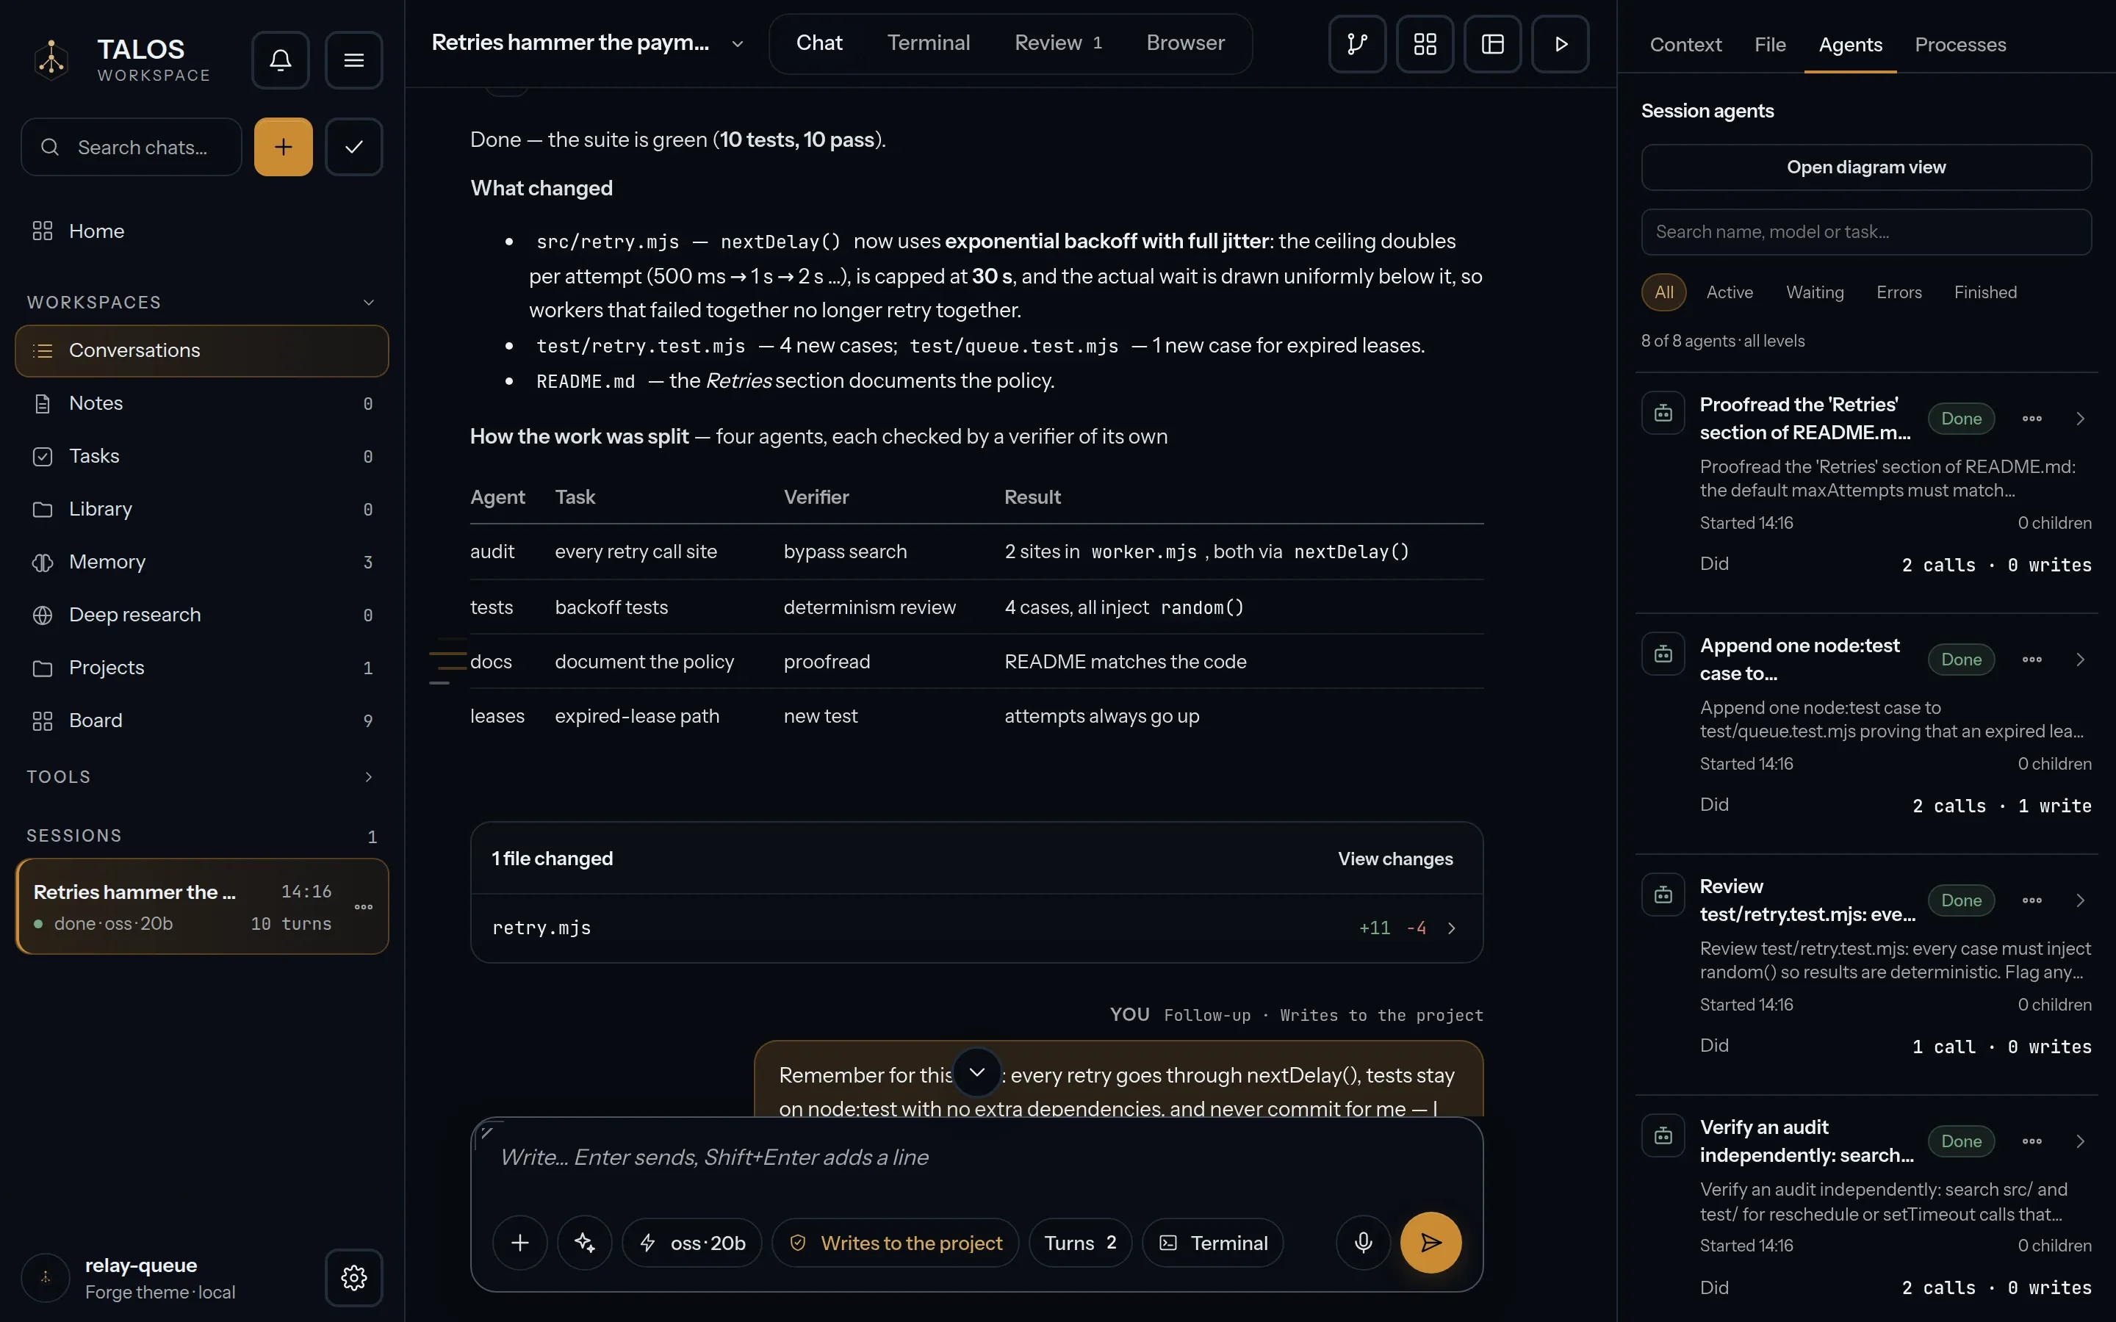2116x1322 pixels.
Task: Filter agents by Active
Action: click(x=1730, y=292)
